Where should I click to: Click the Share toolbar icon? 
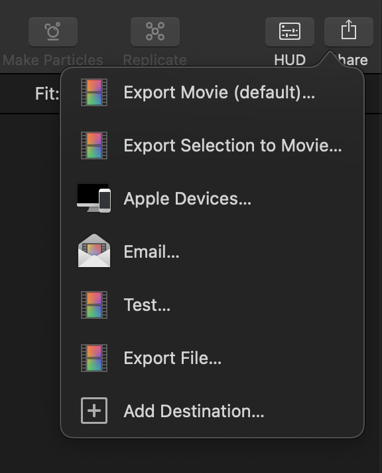pos(349,32)
